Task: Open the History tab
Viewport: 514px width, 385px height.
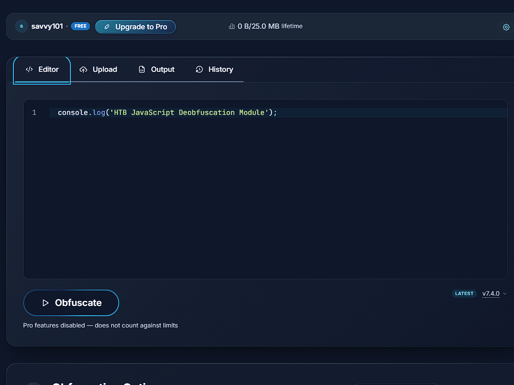Action: coord(214,69)
